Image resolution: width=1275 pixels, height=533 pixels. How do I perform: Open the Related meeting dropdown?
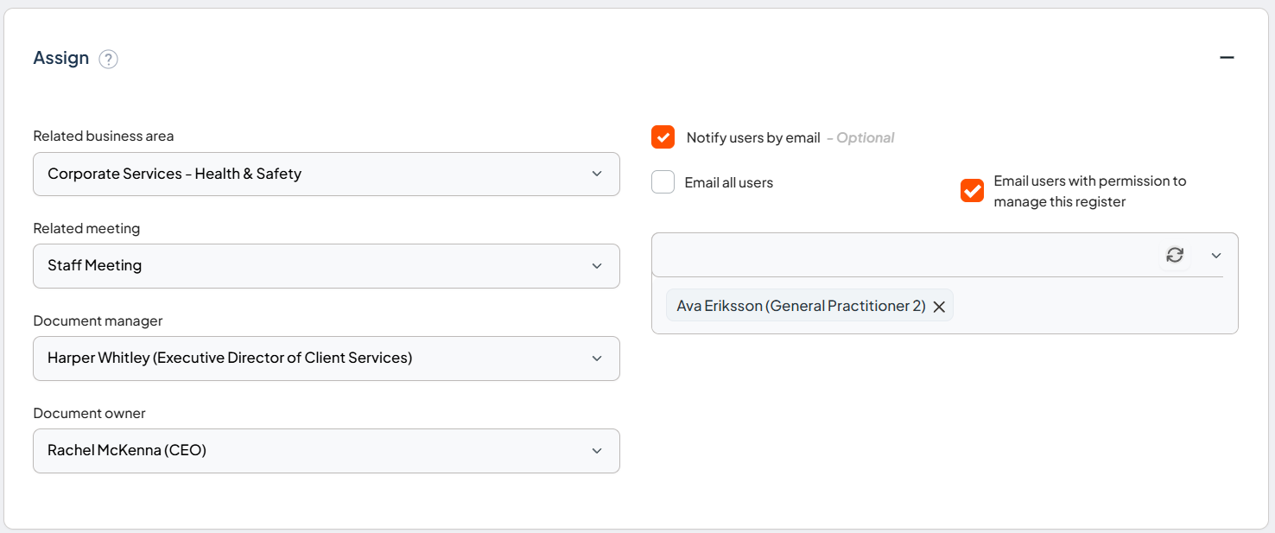coord(327,266)
